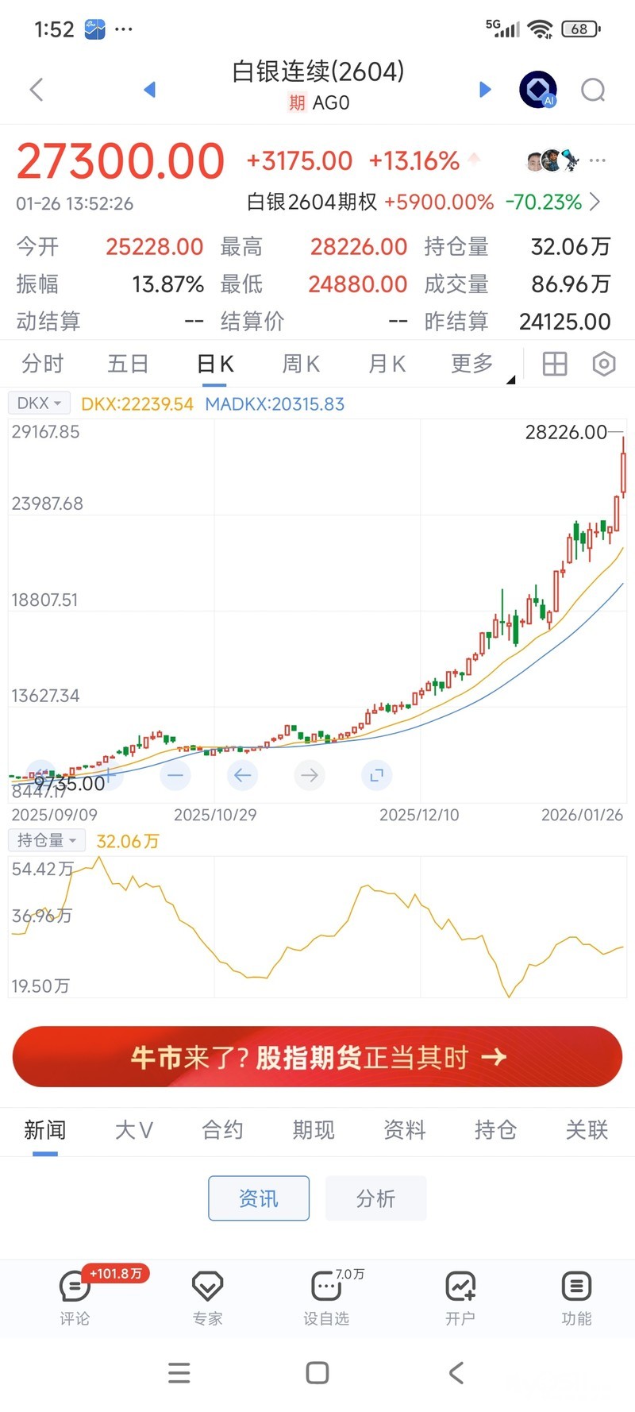Select 分析 analysis filter
The width and height of the screenshot is (635, 1412).
point(375,1198)
